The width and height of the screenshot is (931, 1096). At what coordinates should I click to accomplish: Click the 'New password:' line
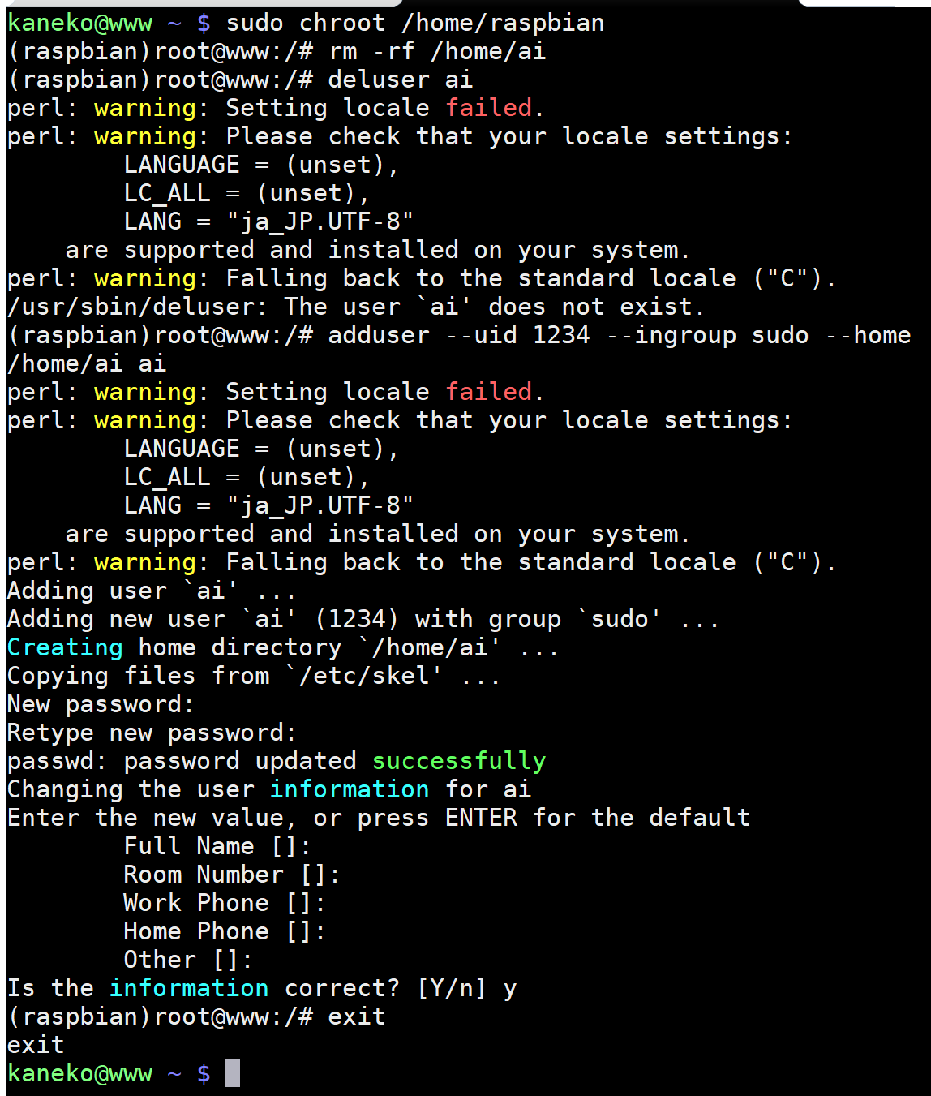point(101,704)
